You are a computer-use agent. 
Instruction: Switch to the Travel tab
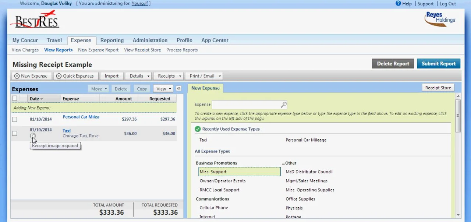click(54, 40)
